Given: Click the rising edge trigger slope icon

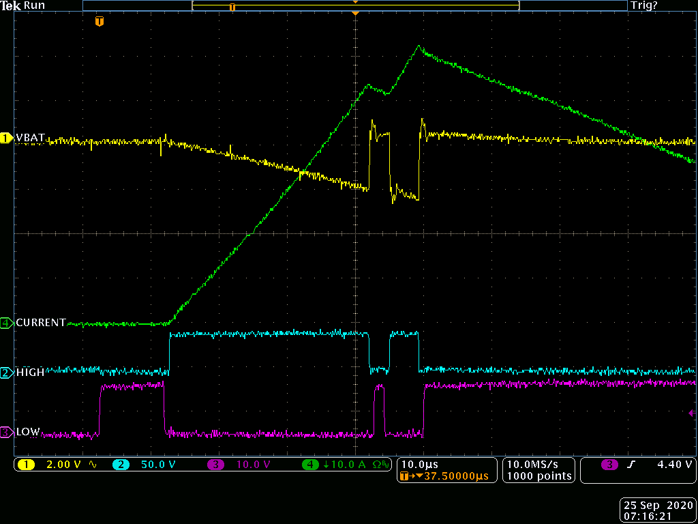Looking at the screenshot, I should pyautogui.click(x=632, y=465).
